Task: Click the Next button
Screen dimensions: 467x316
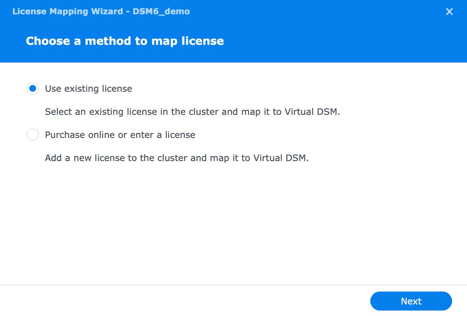Action: 411,301
